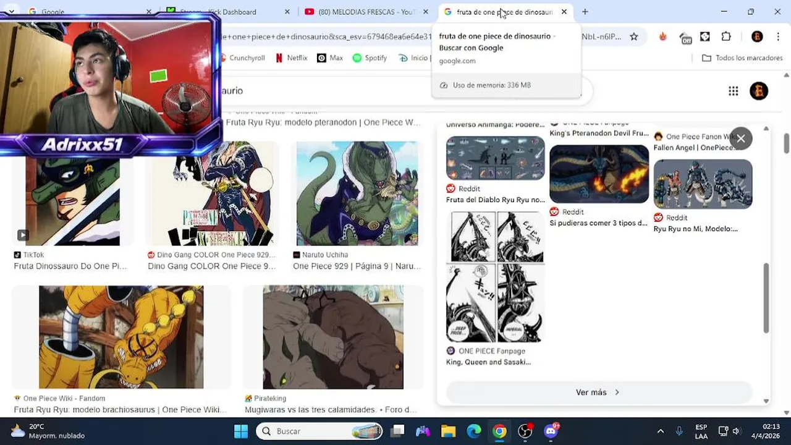The width and height of the screenshot is (791, 445).
Task: Open the Ryu Ryu no Mi Modelo thumbnail
Action: tap(703, 184)
